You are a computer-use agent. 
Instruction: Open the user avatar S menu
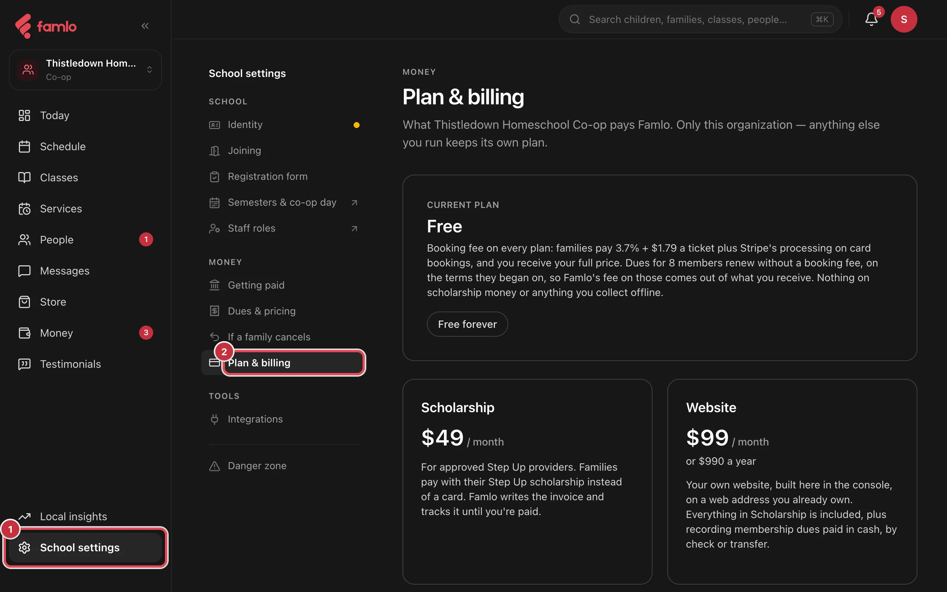[x=904, y=19]
